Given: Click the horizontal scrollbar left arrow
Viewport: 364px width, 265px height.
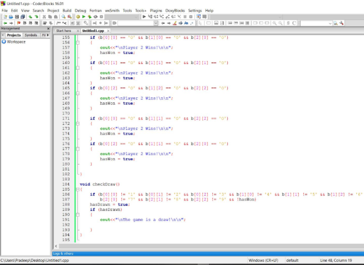Looking at the screenshot, I should tap(56, 246).
